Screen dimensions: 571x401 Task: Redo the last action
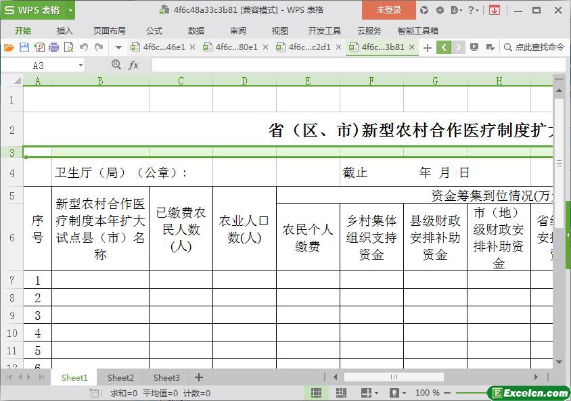point(99,47)
